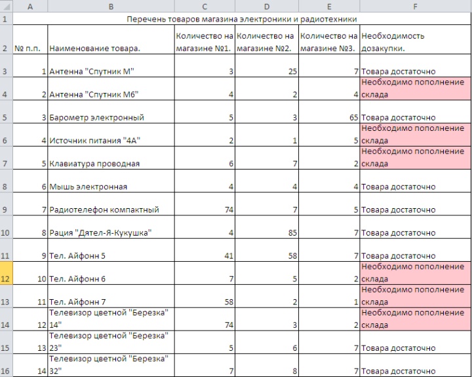Select cell 'Тел. Айфонн 6'

tap(111, 273)
